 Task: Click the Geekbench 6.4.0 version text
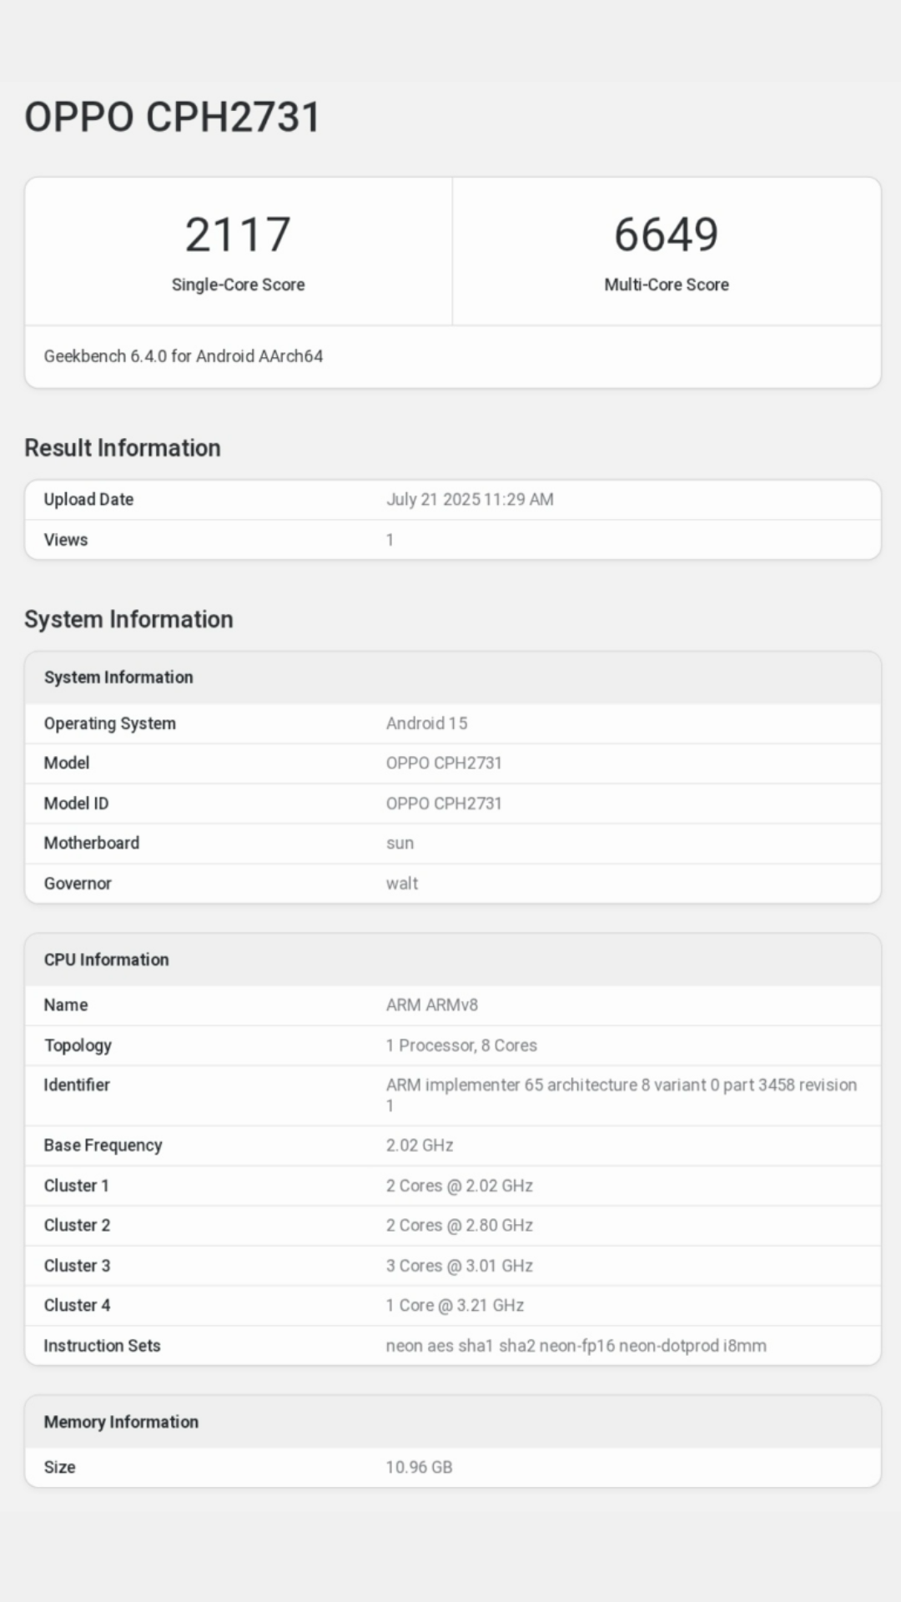[x=184, y=356]
